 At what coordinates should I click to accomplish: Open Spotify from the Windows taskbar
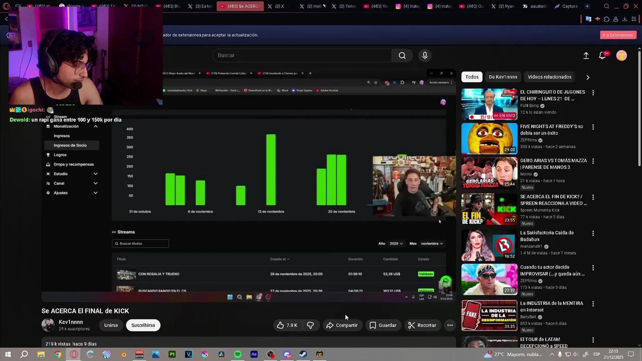pos(238,354)
